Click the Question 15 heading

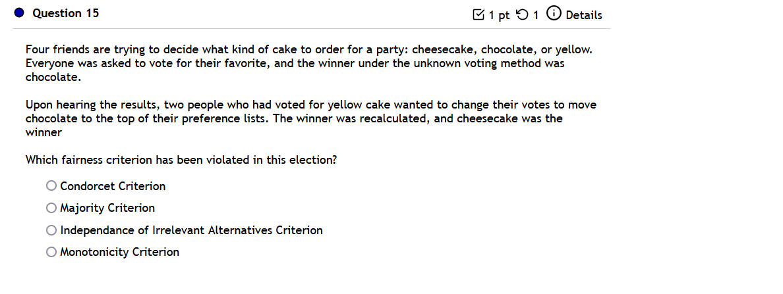[x=65, y=13]
